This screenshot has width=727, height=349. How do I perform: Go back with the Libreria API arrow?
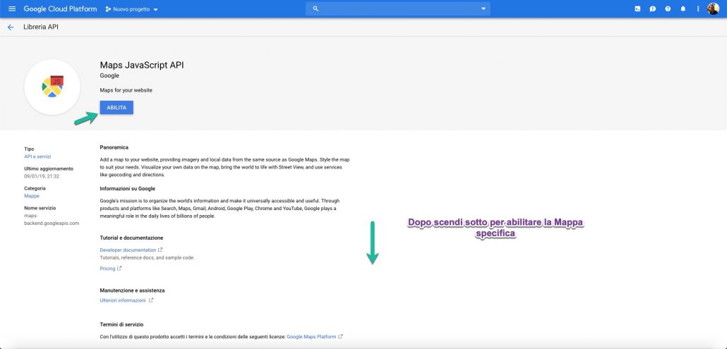pos(11,27)
